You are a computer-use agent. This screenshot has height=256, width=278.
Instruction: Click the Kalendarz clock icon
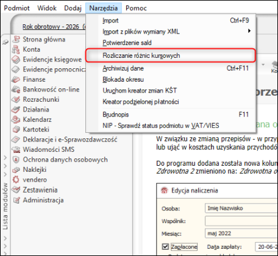pyautogui.click(x=16, y=119)
